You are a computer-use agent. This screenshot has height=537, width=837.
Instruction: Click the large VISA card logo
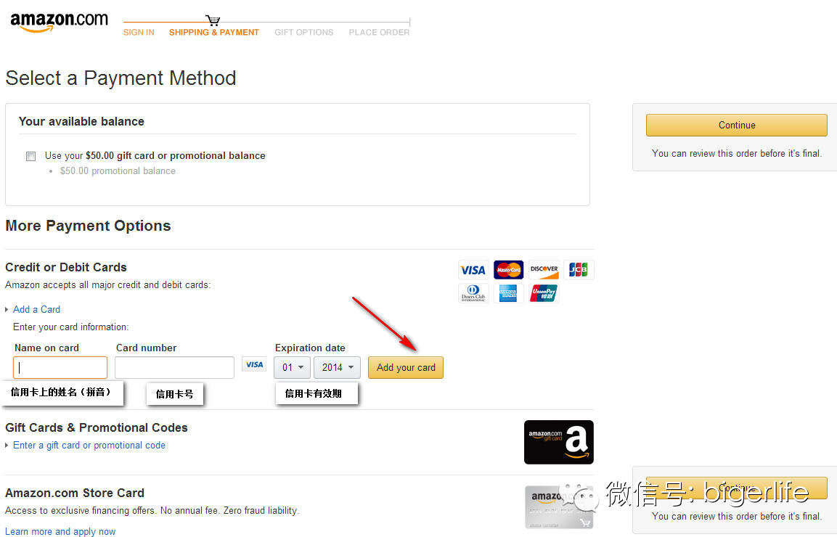(x=473, y=270)
